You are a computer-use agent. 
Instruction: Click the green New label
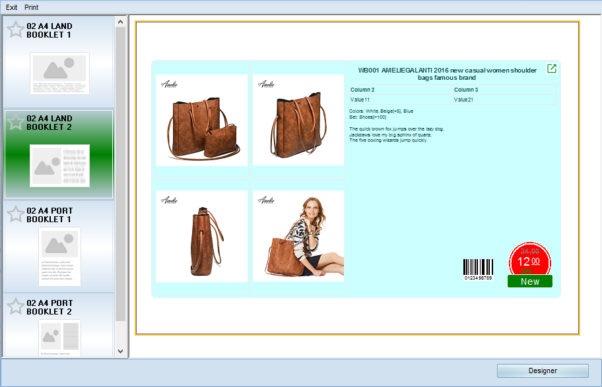click(x=530, y=281)
